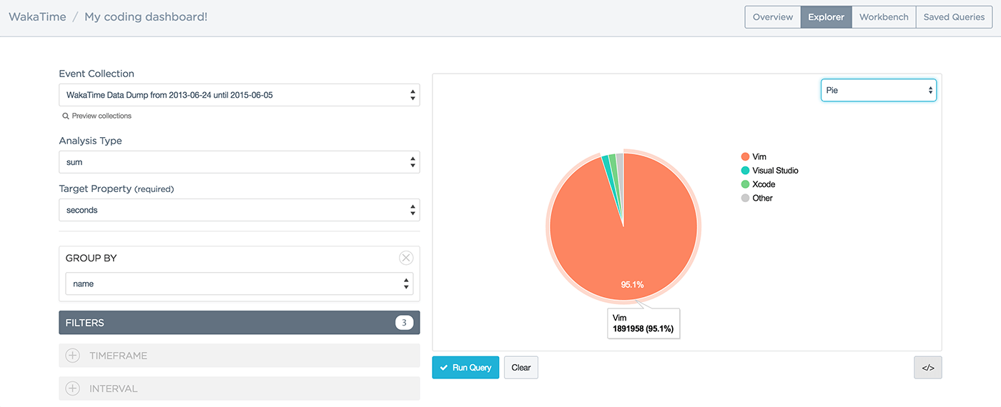Click the Other legend gray dot
1001x407 pixels.
coord(746,198)
